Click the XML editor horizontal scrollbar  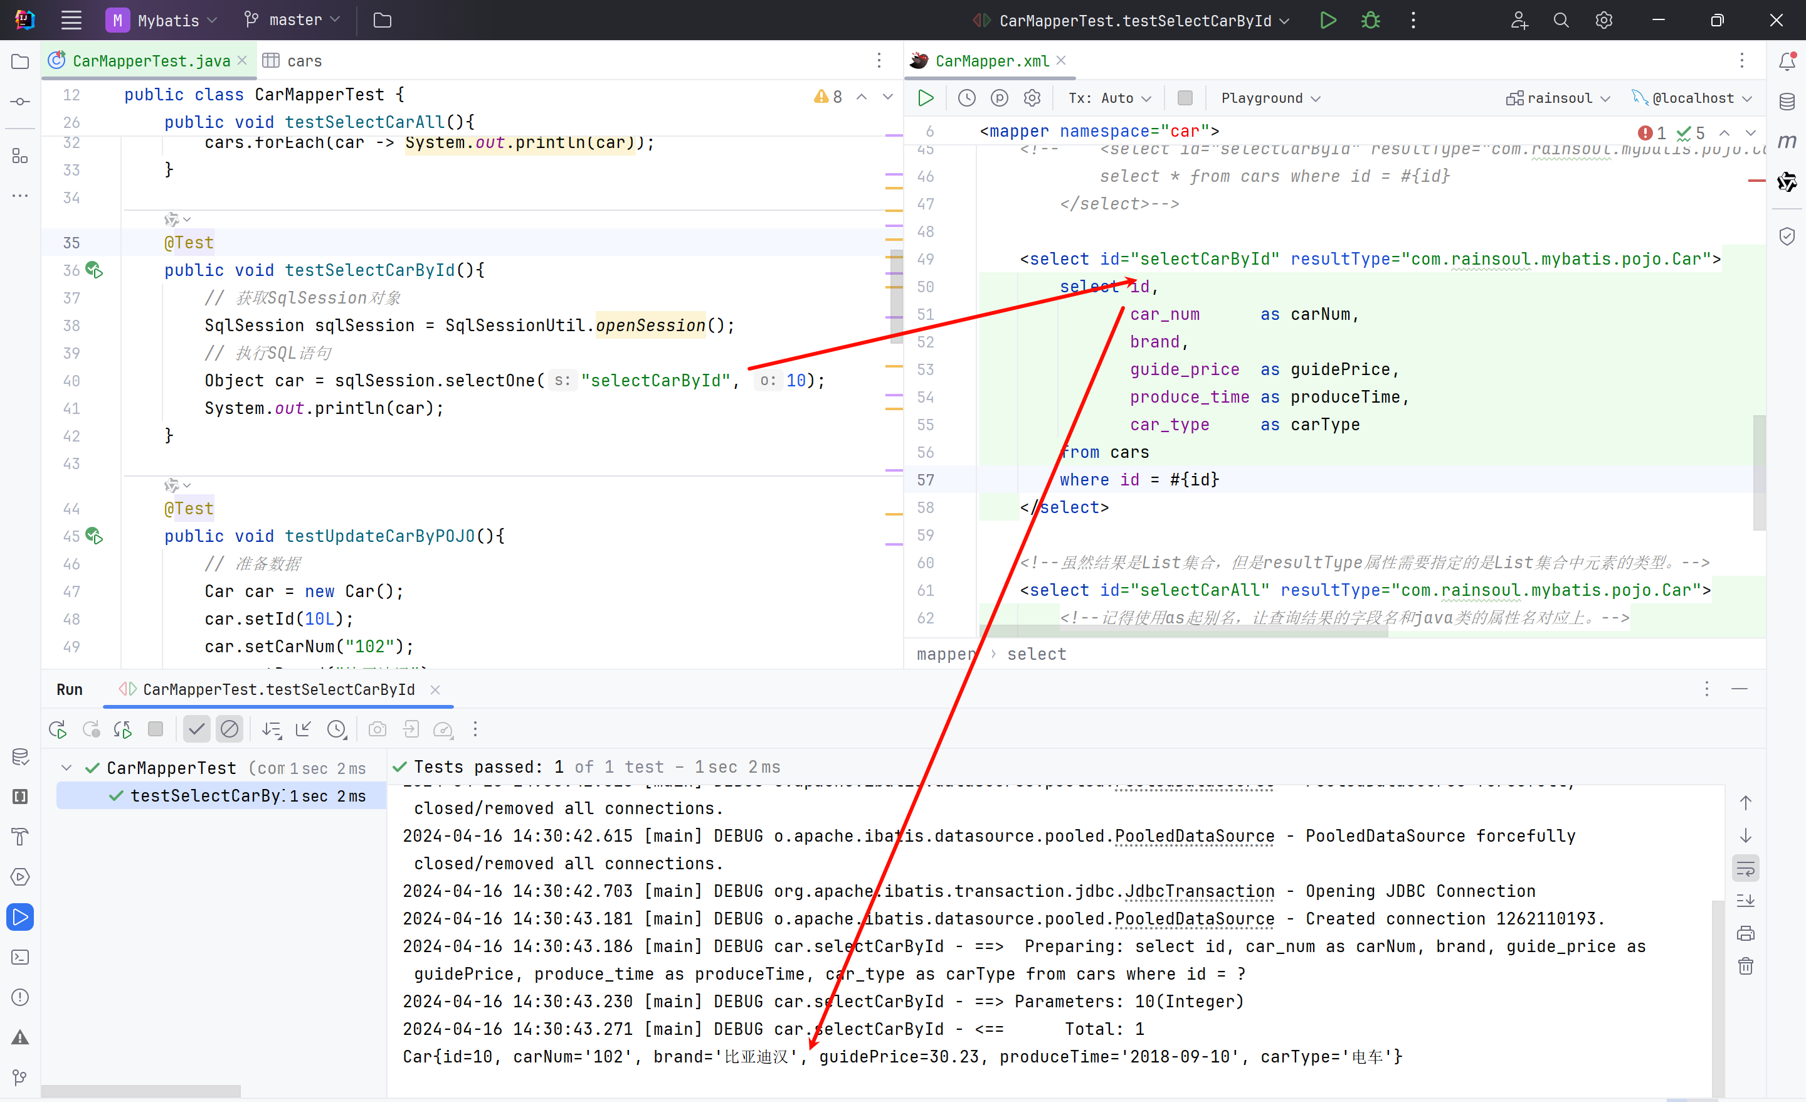pyautogui.click(x=1185, y=632)
